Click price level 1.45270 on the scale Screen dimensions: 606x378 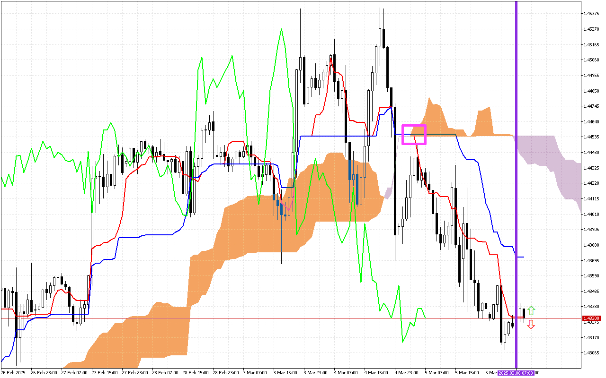coord(591,29)
